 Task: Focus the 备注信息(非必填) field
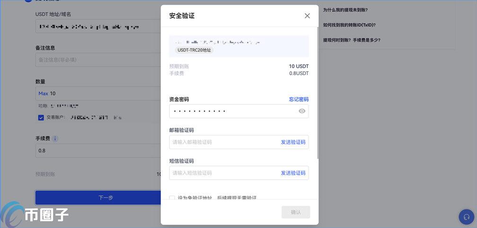coord(98,60)
